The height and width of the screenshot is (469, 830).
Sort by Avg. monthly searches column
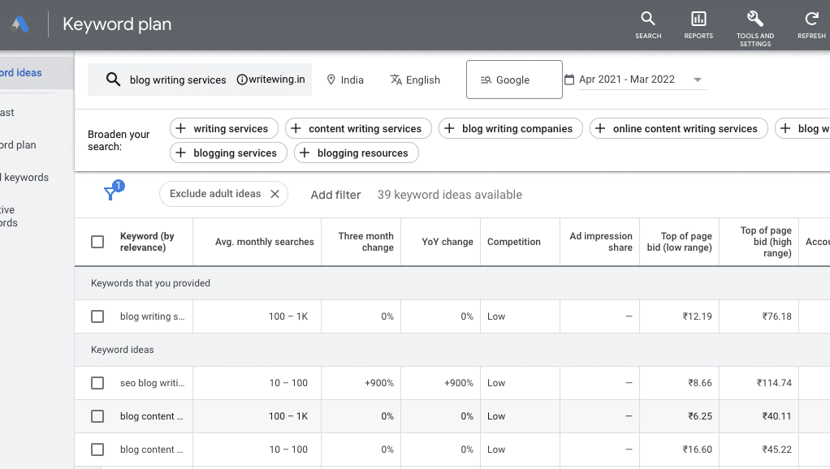[264, 242]
